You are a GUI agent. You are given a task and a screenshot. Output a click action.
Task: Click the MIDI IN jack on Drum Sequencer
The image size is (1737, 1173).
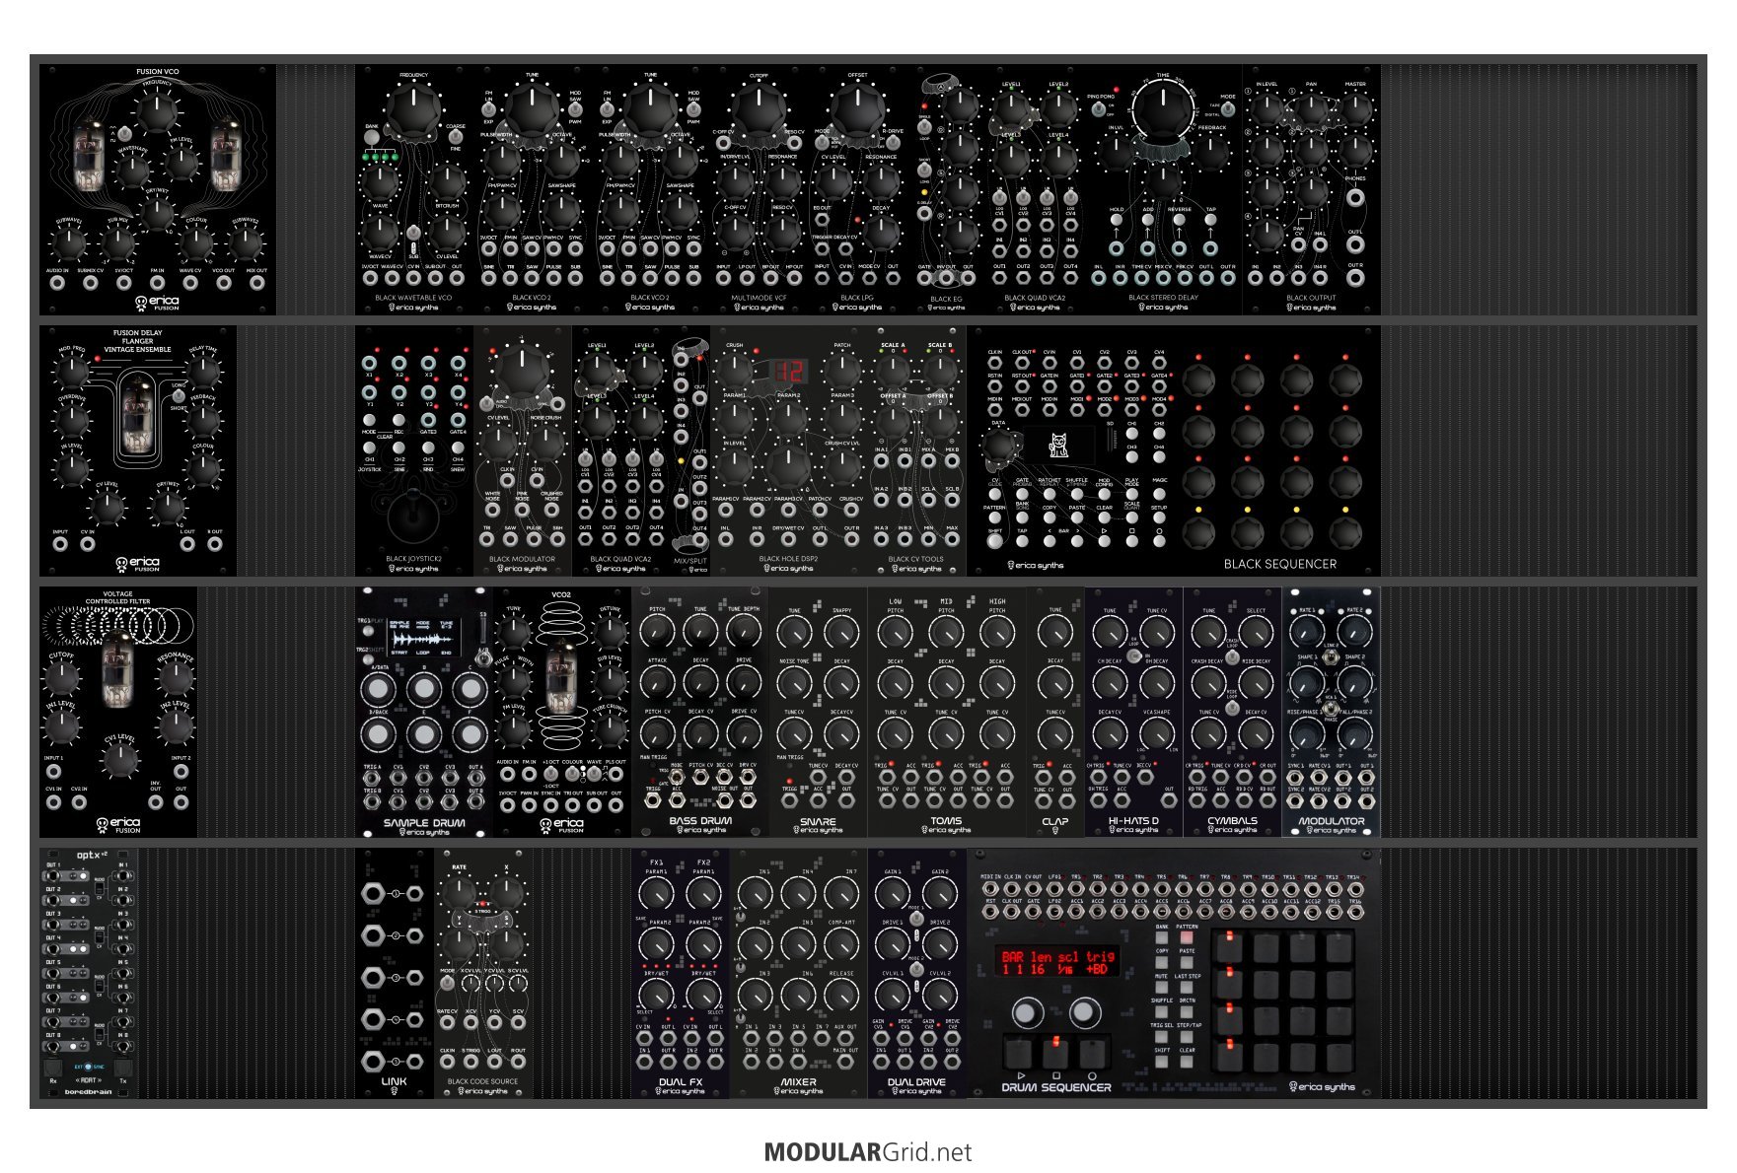pos(990,888)
